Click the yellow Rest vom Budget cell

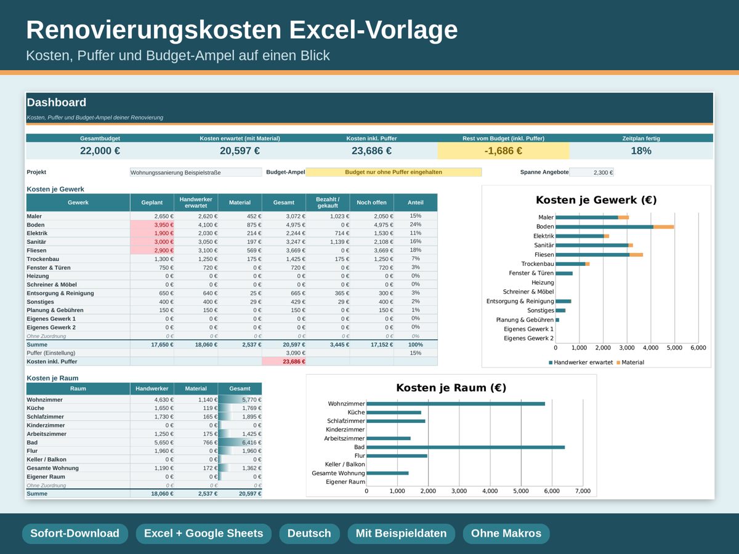coord(504,151)
